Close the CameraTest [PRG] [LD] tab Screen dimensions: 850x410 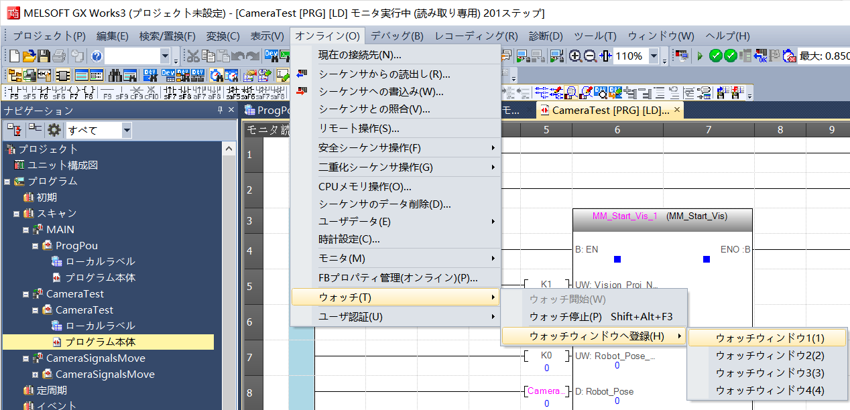677,110
